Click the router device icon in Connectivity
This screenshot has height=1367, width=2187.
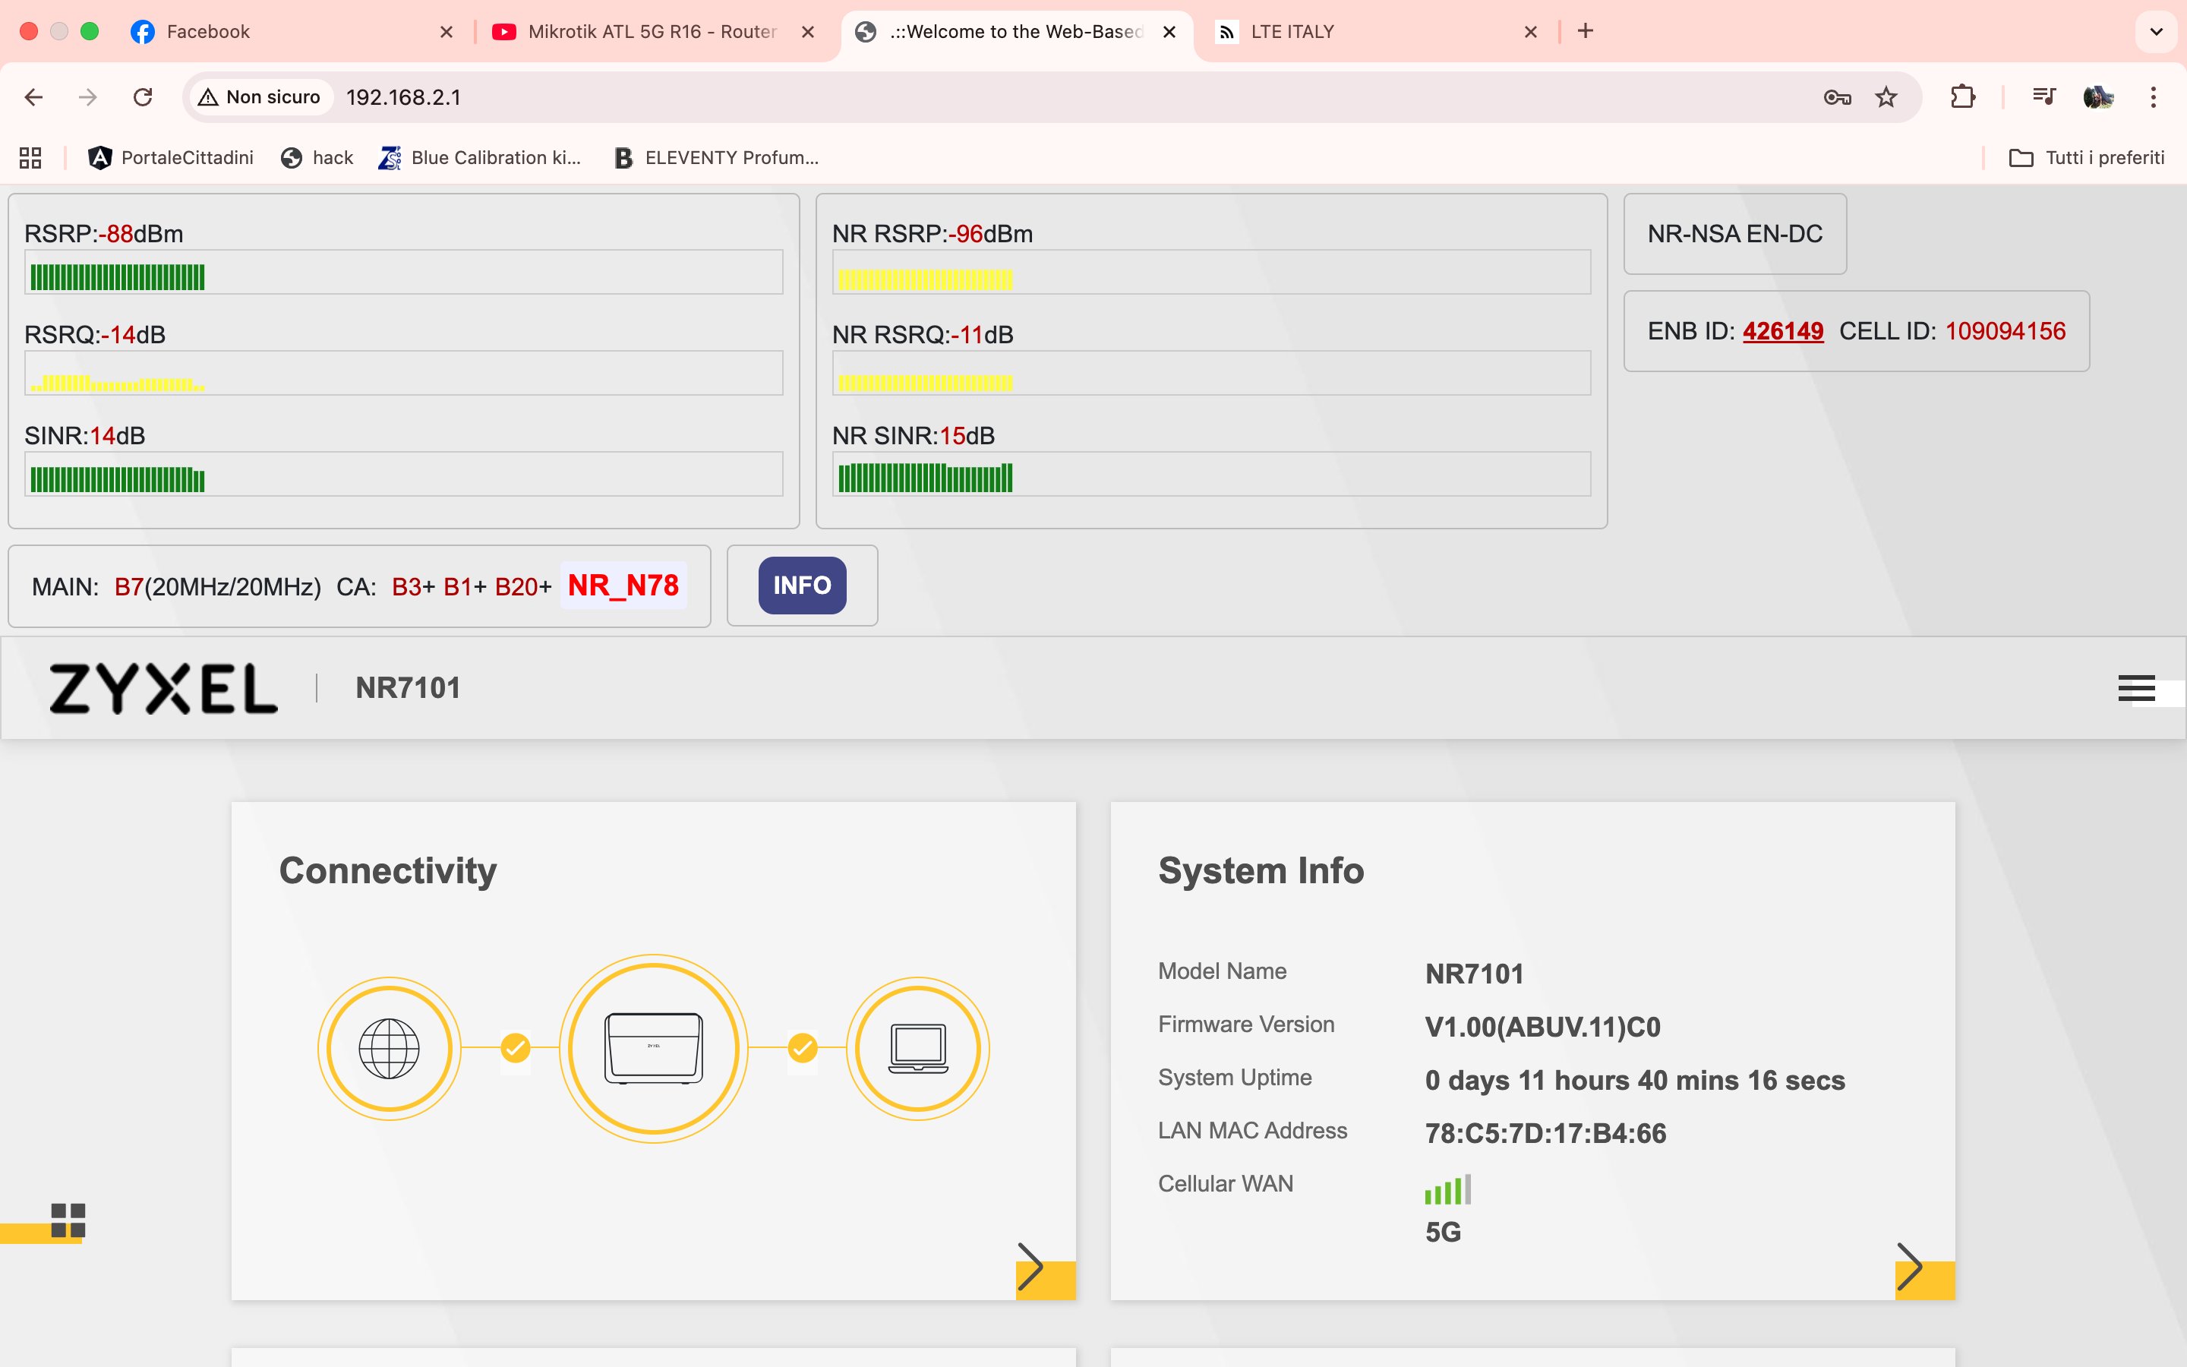point(653,1049)
